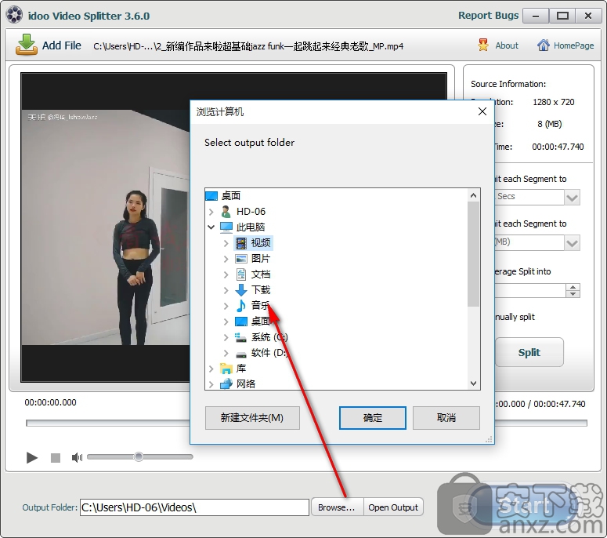Open the (MB) segment dropdown
The image size is (607, 538).
tap(573, 243)
